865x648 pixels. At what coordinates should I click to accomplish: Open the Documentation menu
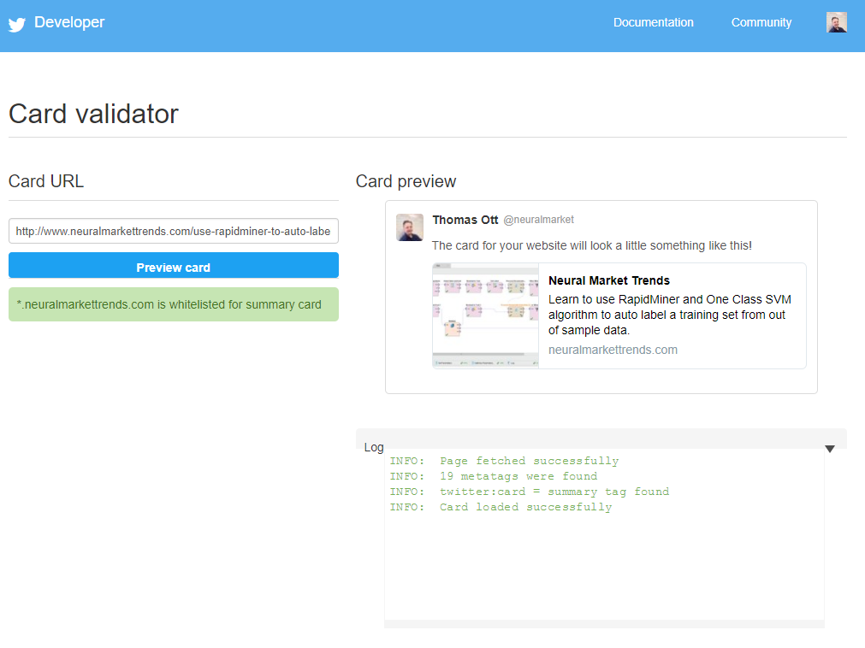tap(653, 22)
